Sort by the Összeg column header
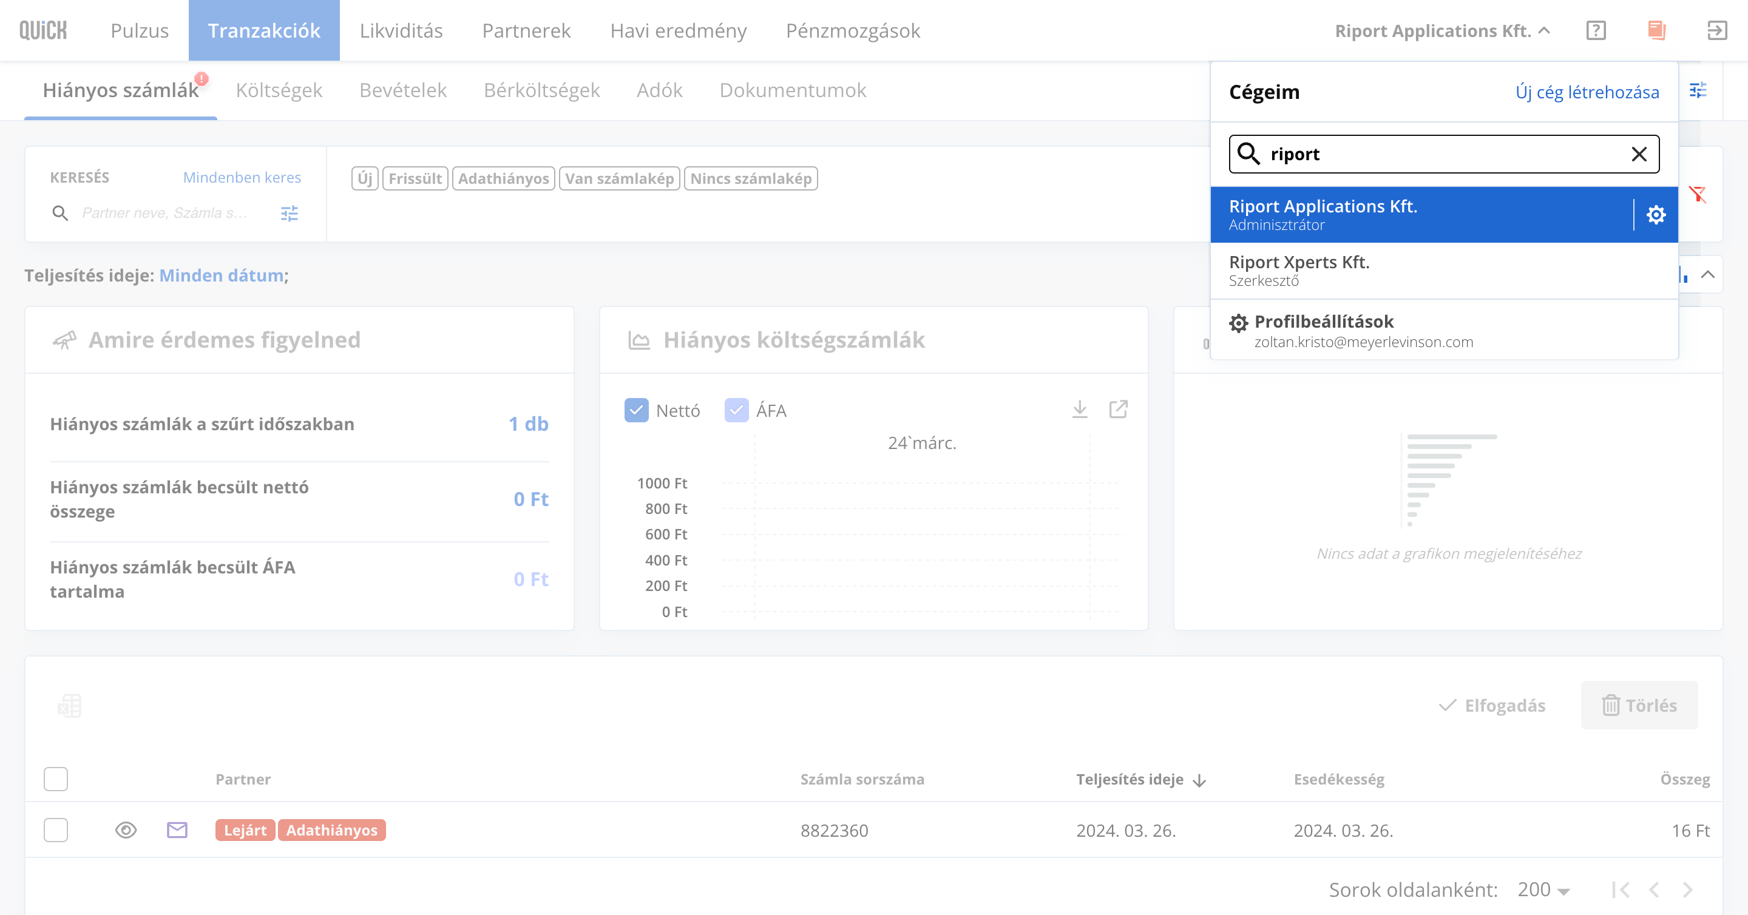 click(1685, 779)
